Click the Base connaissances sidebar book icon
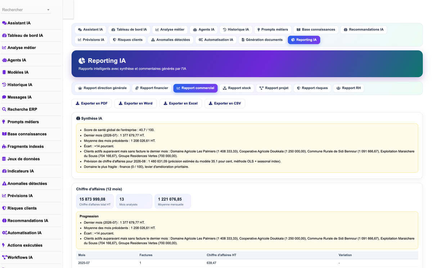432x268 pixels. coord(4,134)
